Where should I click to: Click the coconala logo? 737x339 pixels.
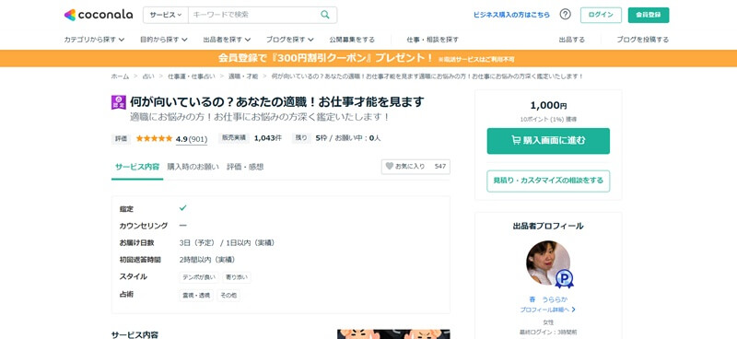(x=99, y=15)
